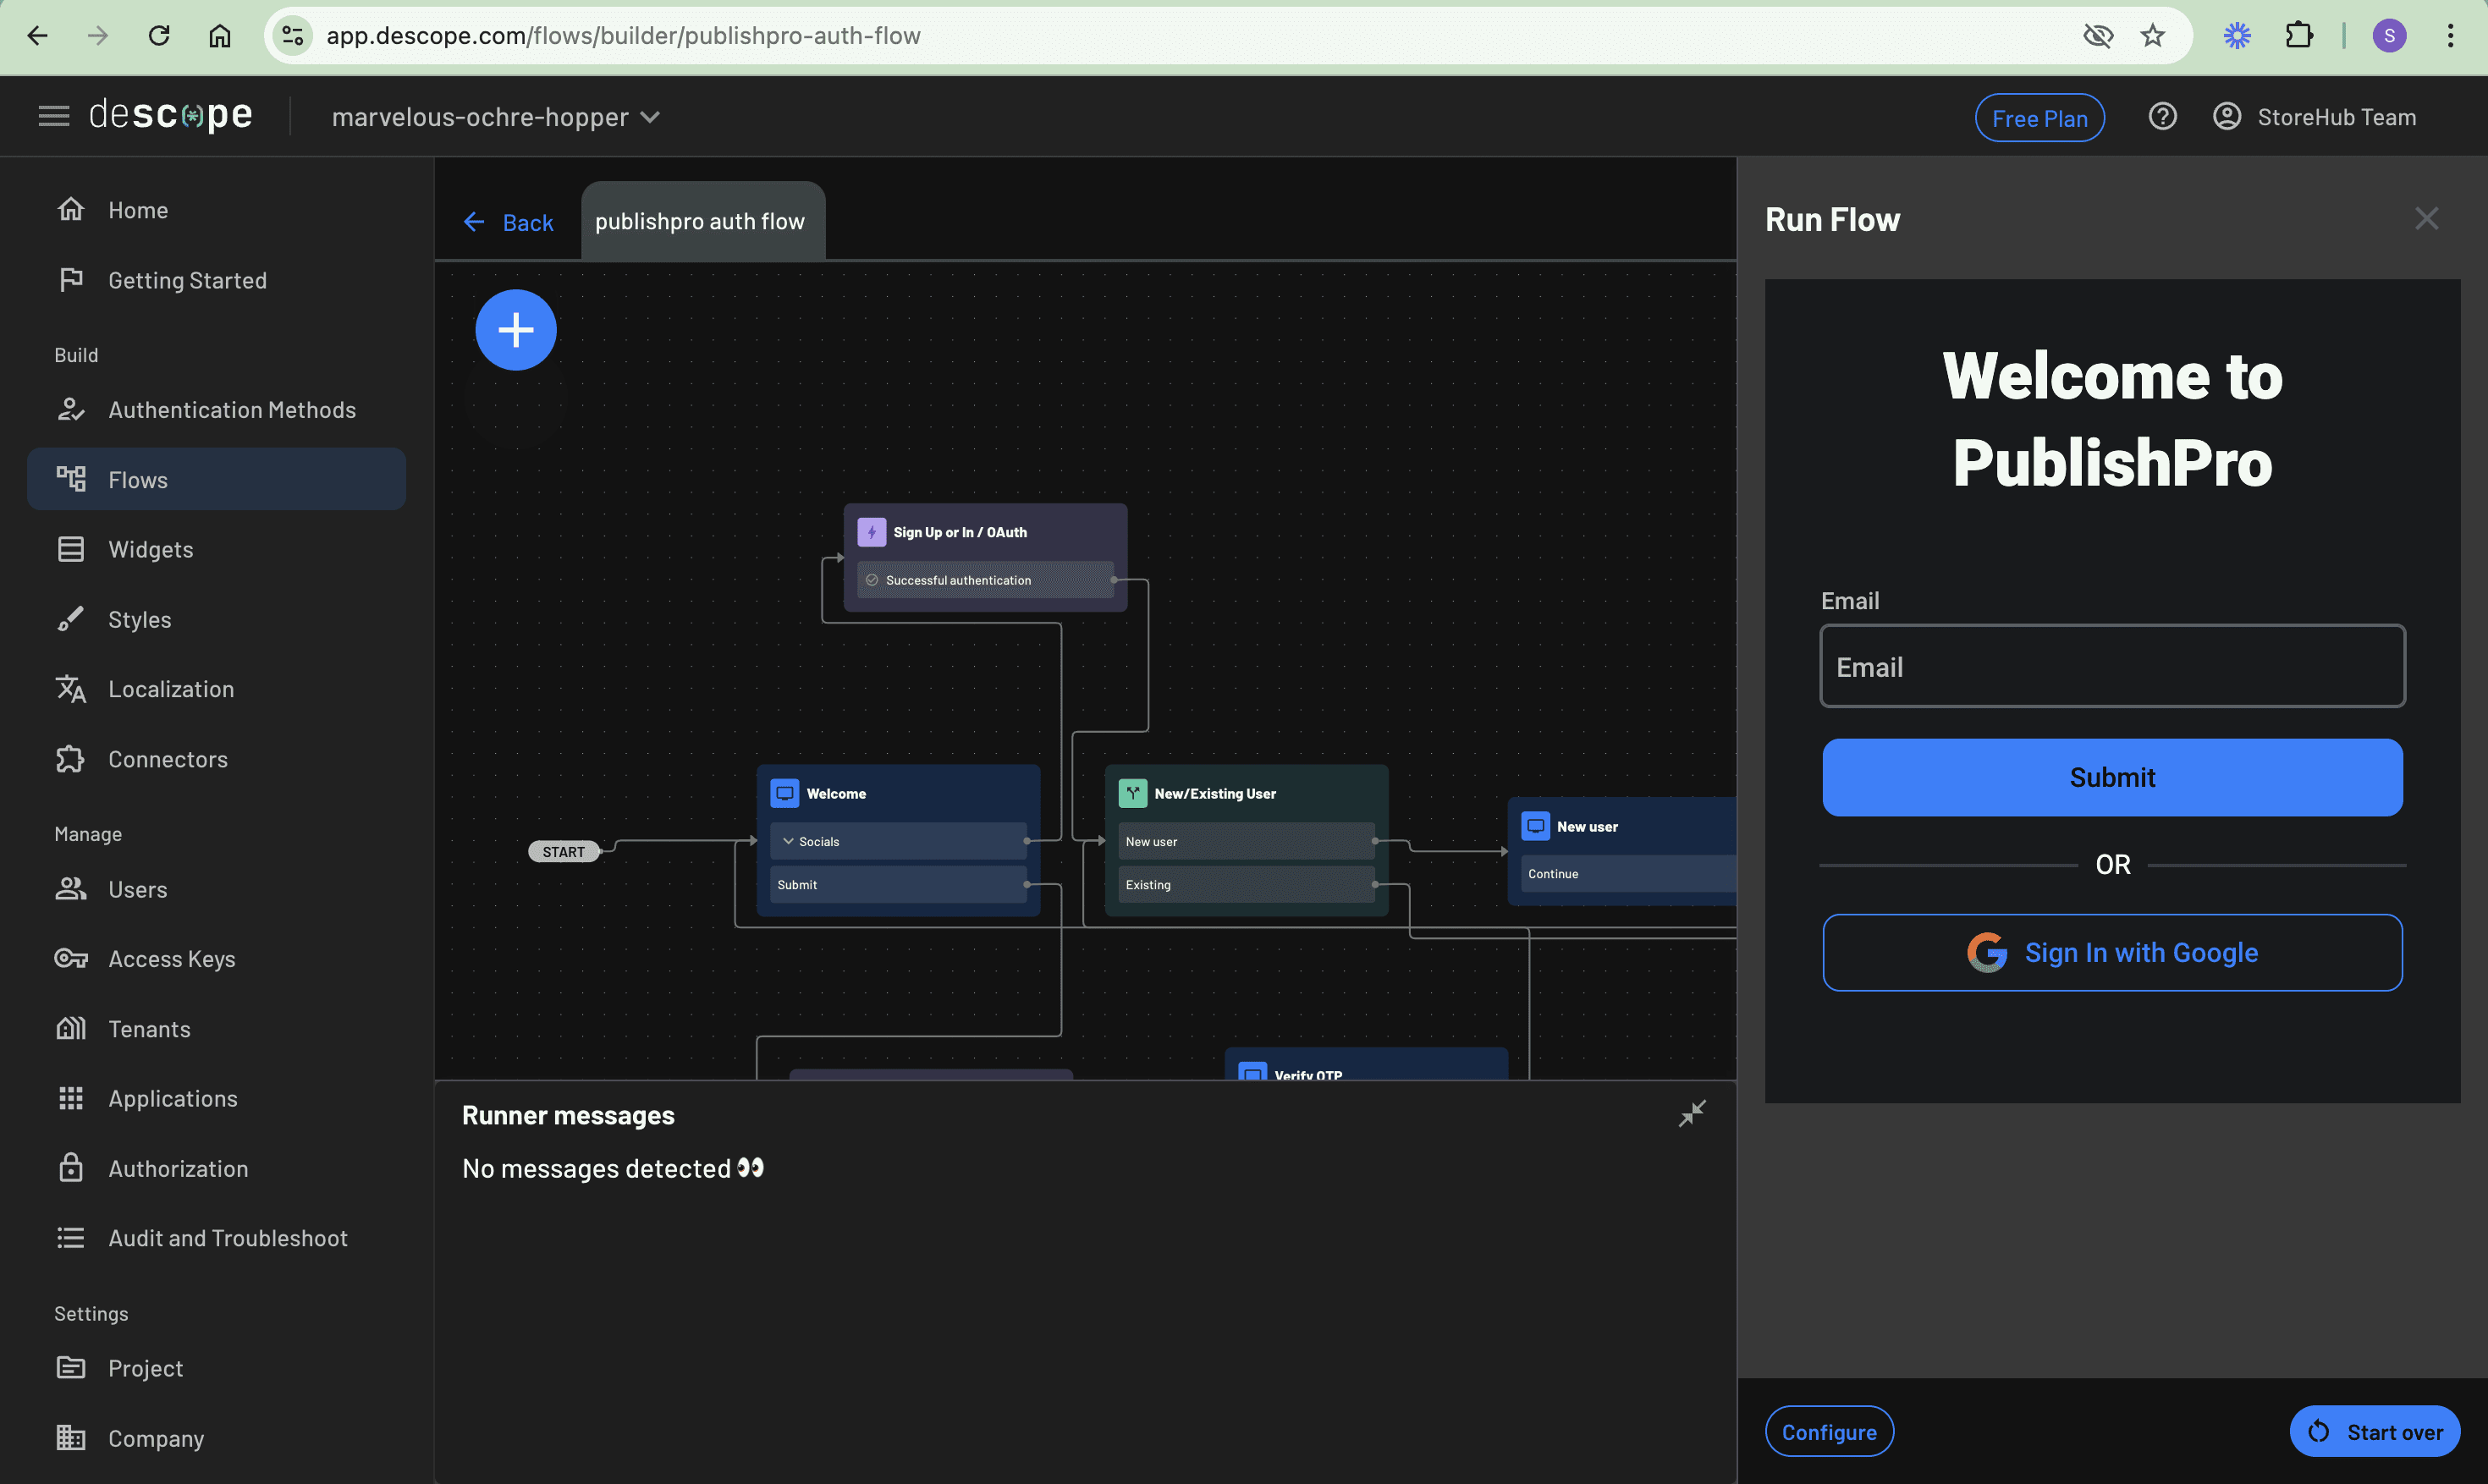Close the Run Flow panel
Image resolution: width=2488 pixels, height=1484 pixels.
[x=2426, y=219]
